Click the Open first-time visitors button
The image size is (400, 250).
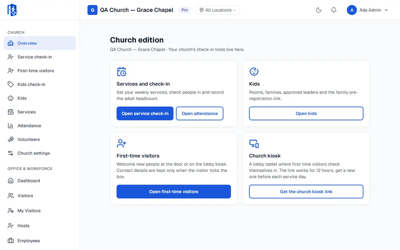click(174, 192)
